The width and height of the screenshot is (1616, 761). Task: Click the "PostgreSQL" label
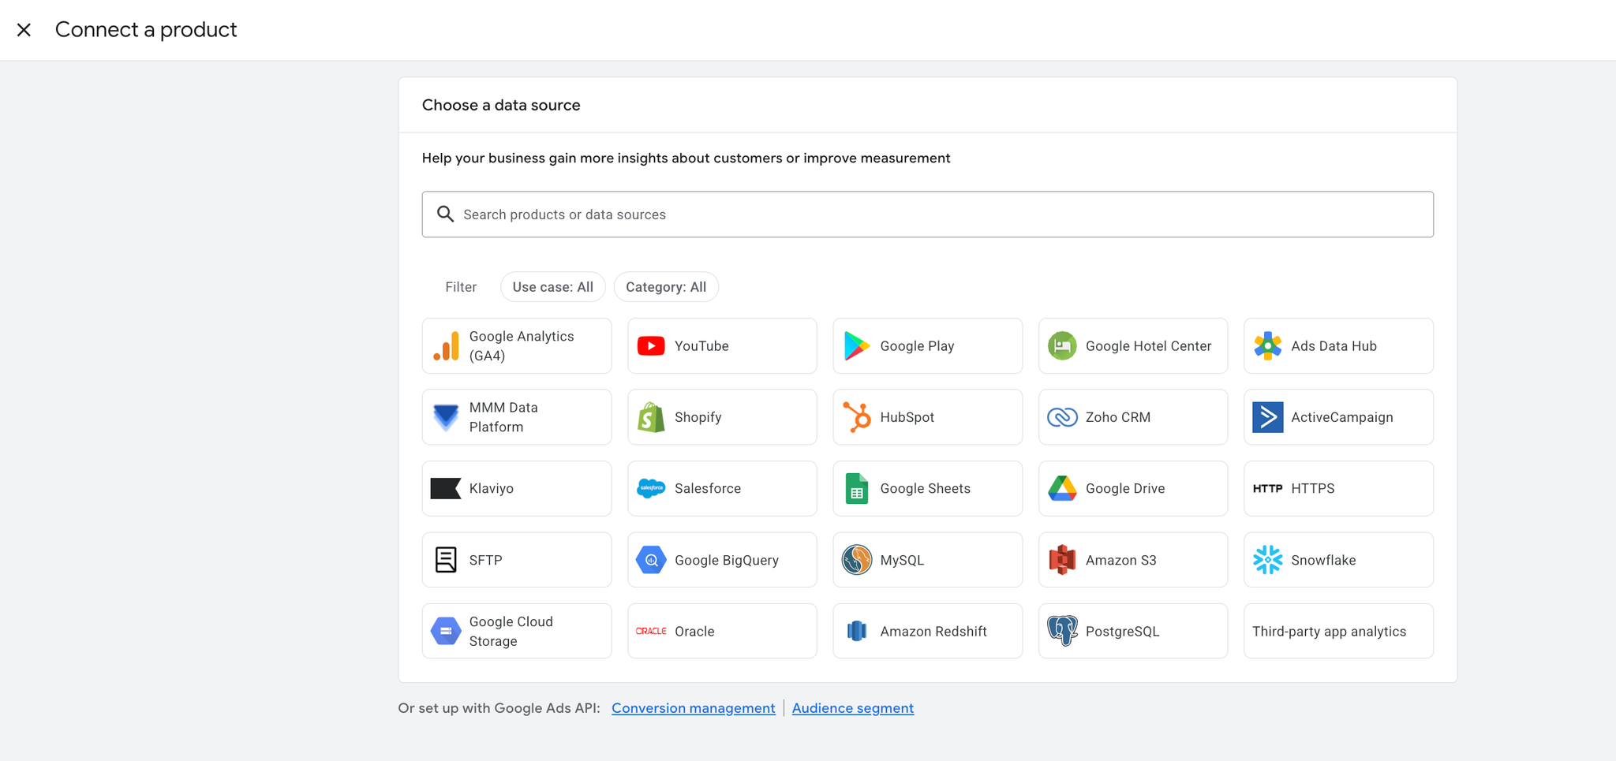coord(1122,632)
